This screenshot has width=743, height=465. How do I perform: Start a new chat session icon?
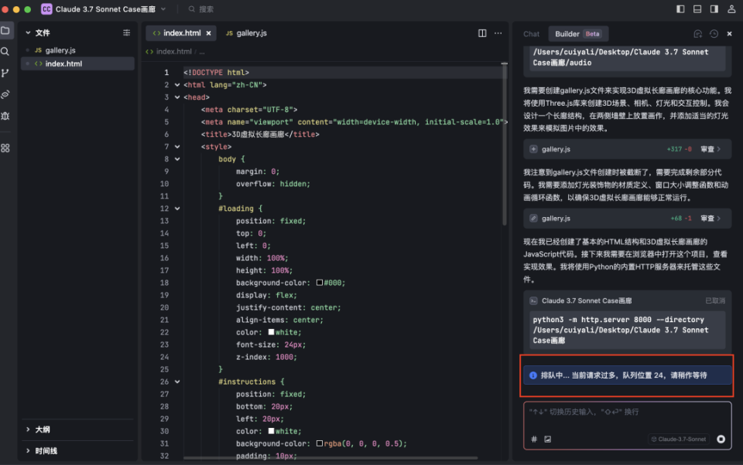click(x=697, y=33)
